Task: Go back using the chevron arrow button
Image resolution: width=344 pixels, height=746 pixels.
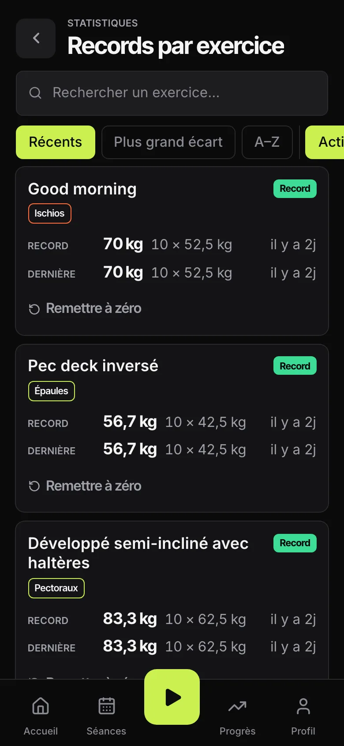Action: 36,38
